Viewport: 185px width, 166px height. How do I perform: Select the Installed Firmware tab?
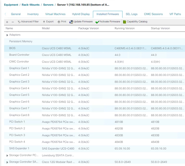pos(108,14)
